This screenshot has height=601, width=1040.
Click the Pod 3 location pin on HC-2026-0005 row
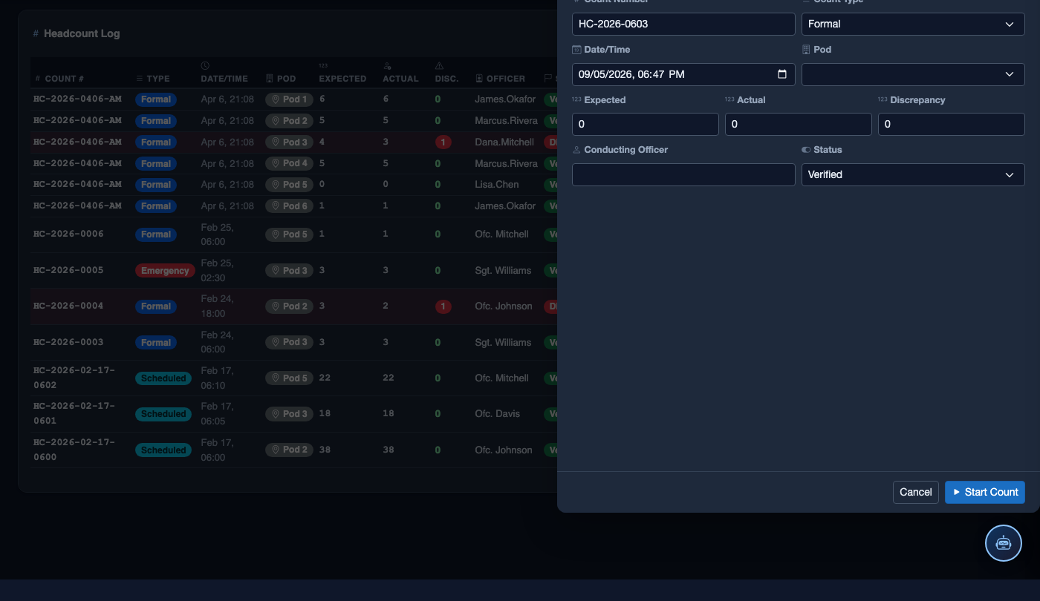(275, 271)
